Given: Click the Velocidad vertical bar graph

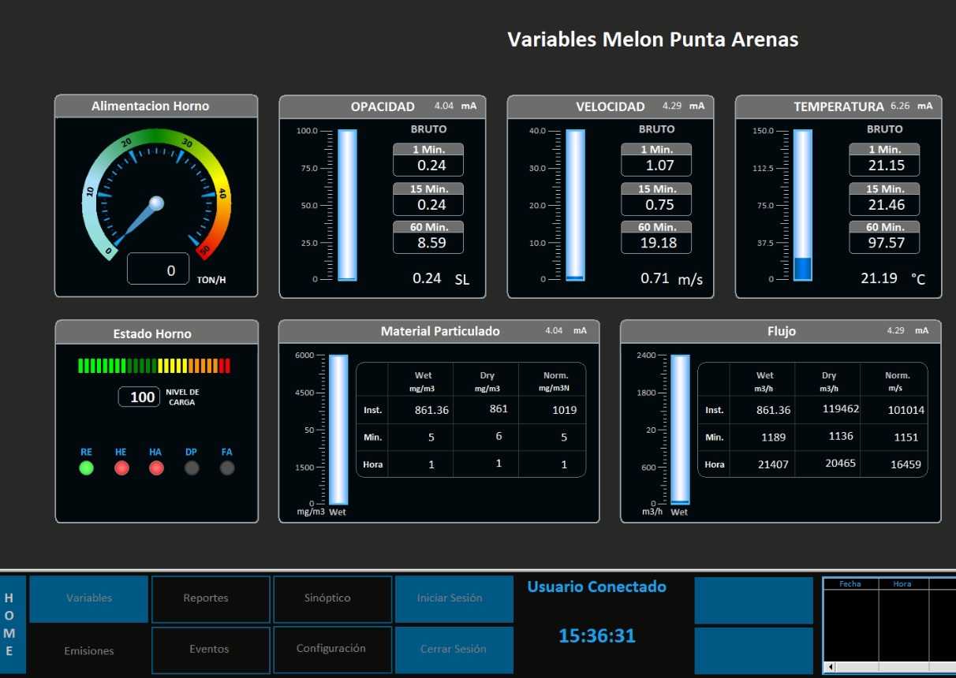Looking at the screenshot, I should [x=575, y=205].
